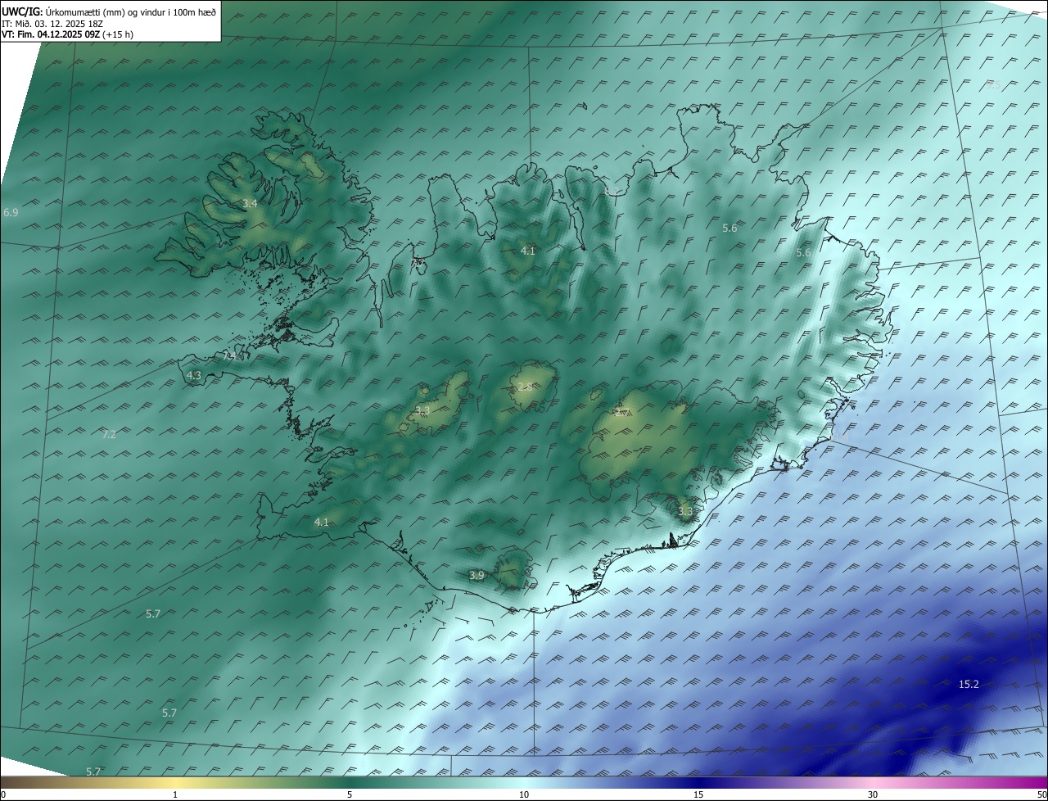The image size is (1048, 801).
Task: Click tick label 30 on the color scale
Action: tap(873, 794)
